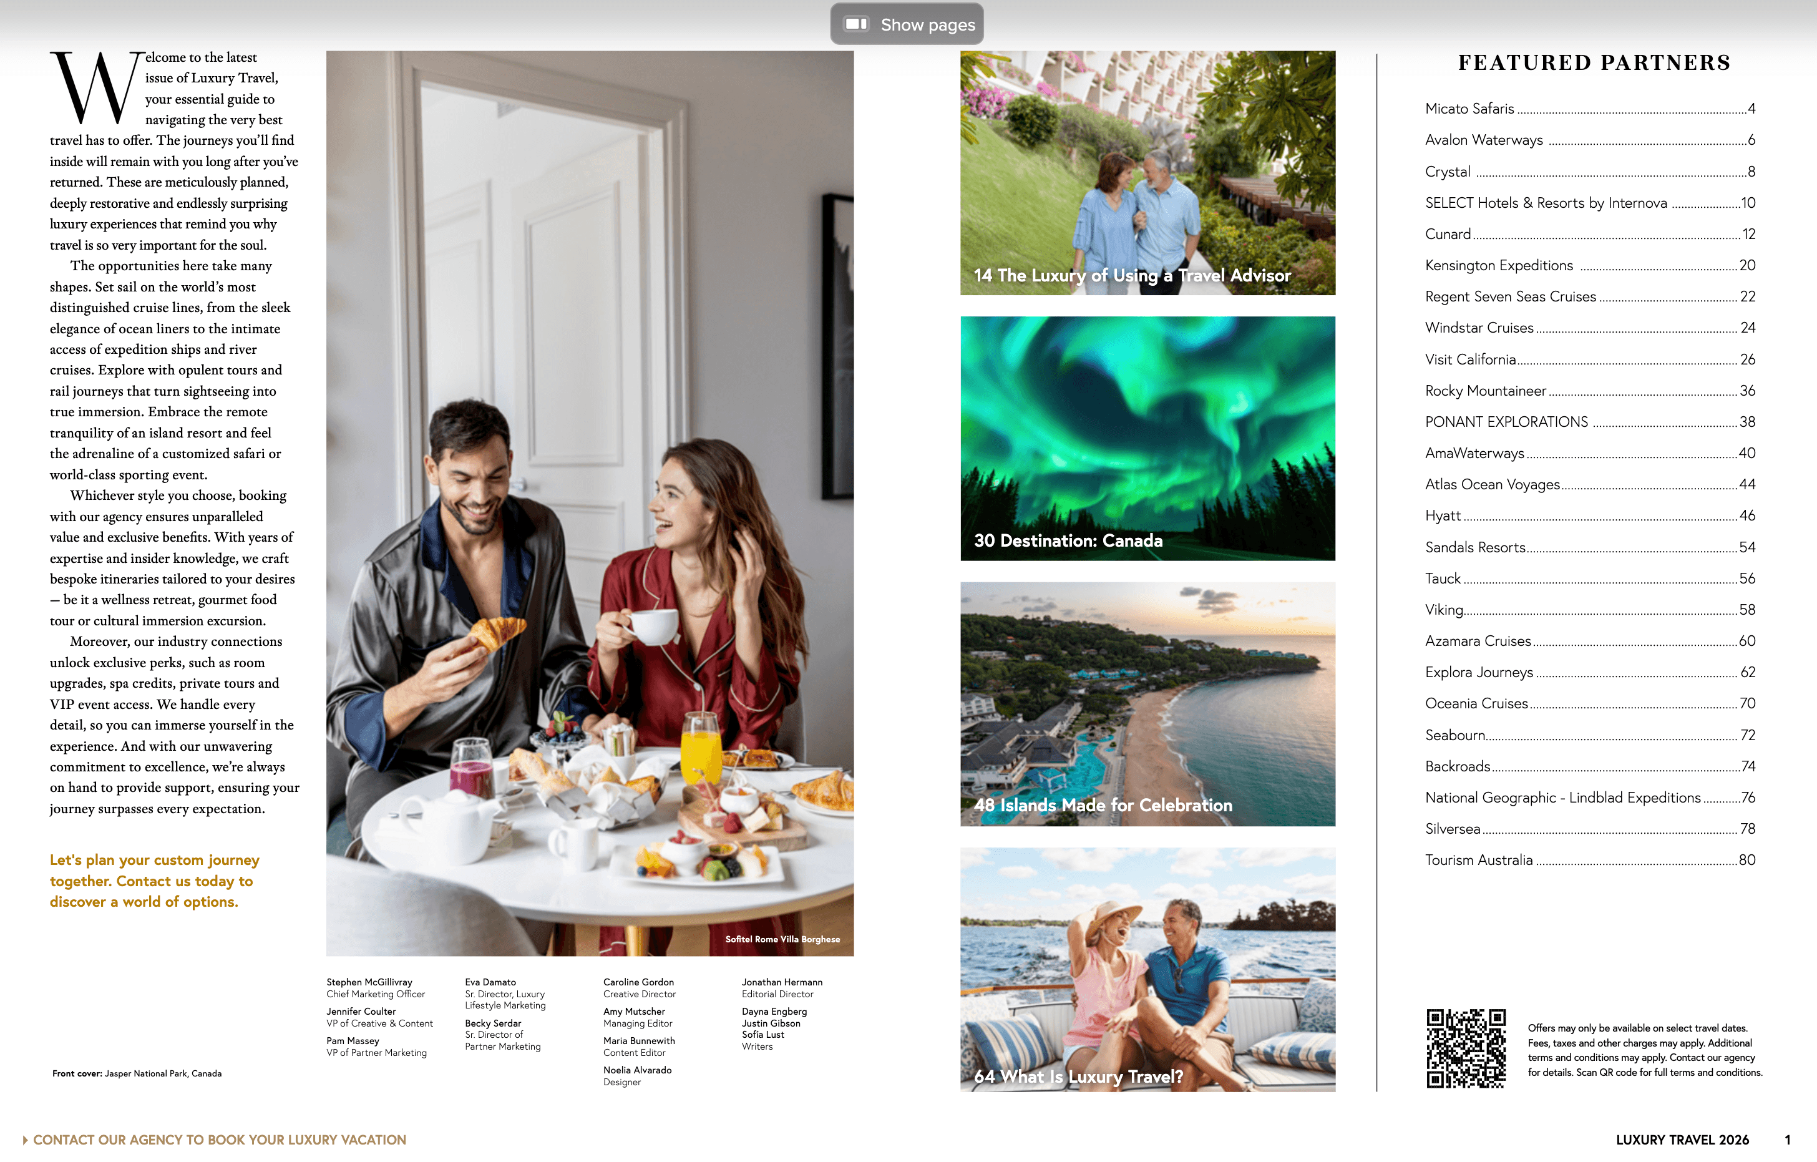Click Eva Damato credit
The width and height of the screenshot is (1817, 1162).
tap(505, 994)
